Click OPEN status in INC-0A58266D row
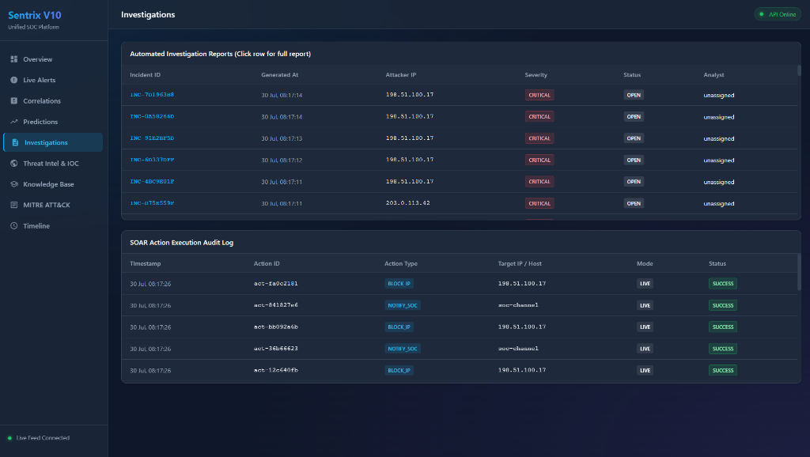The image size is (810, 457). (634, 117)
